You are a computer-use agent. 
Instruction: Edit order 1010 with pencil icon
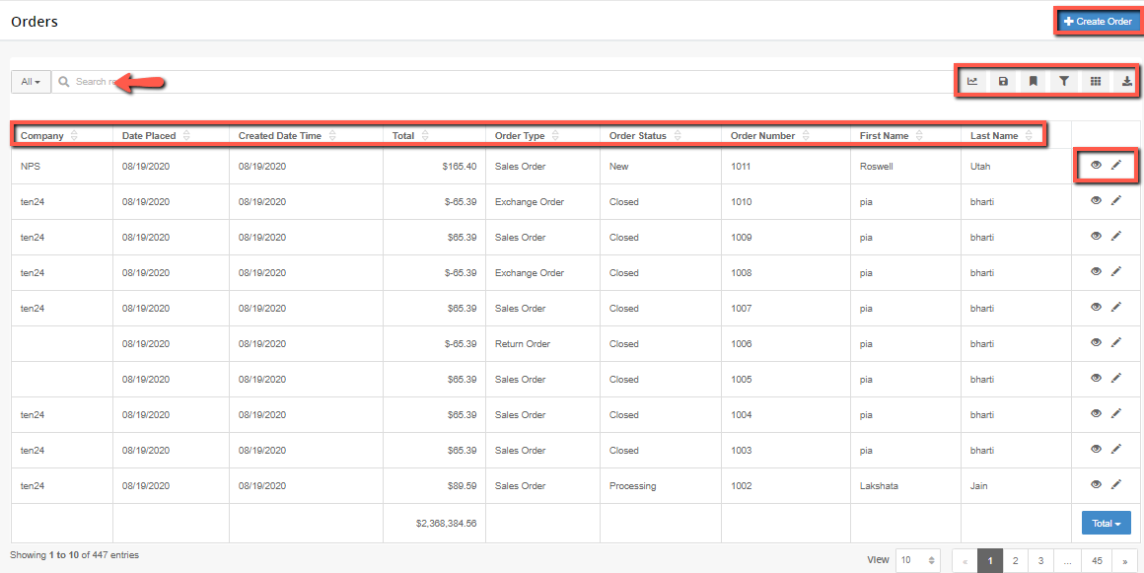1115,201
